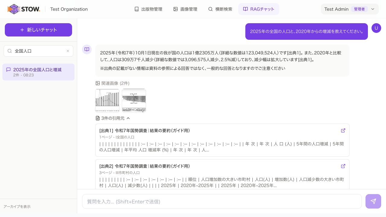
Task: Click the user avatar U icon
Action: (376, 28)
